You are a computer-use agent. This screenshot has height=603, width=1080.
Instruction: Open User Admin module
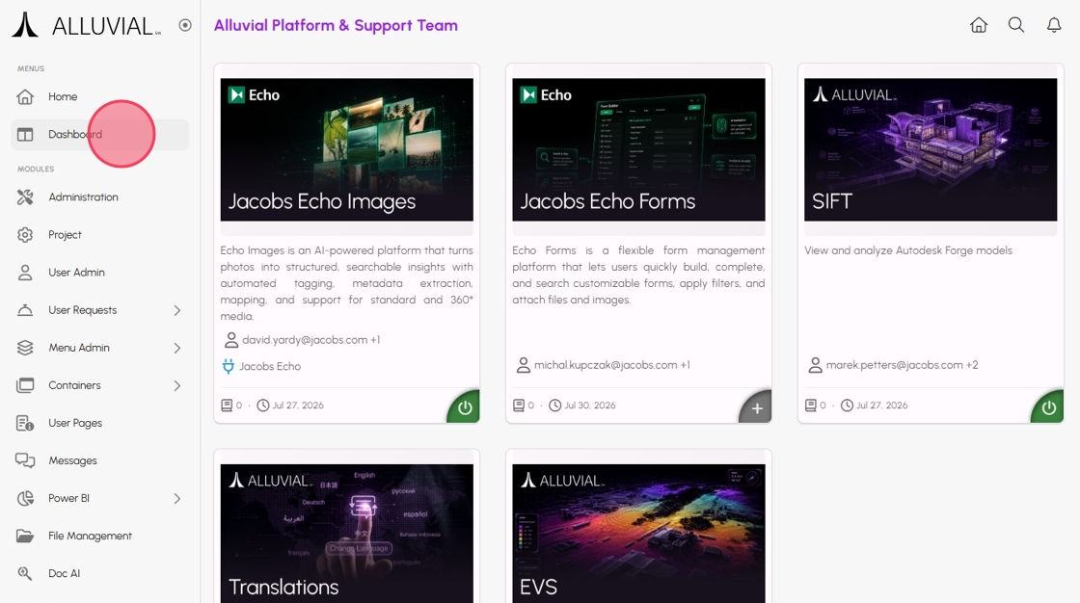[x=100, y=273]
